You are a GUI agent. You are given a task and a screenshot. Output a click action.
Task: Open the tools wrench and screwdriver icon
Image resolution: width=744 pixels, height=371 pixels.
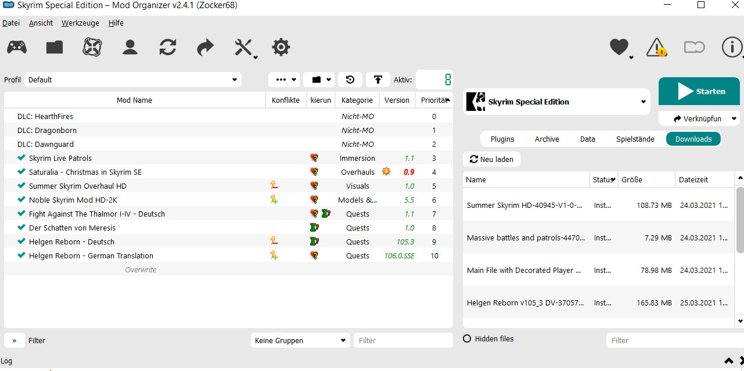pos(243,47)
